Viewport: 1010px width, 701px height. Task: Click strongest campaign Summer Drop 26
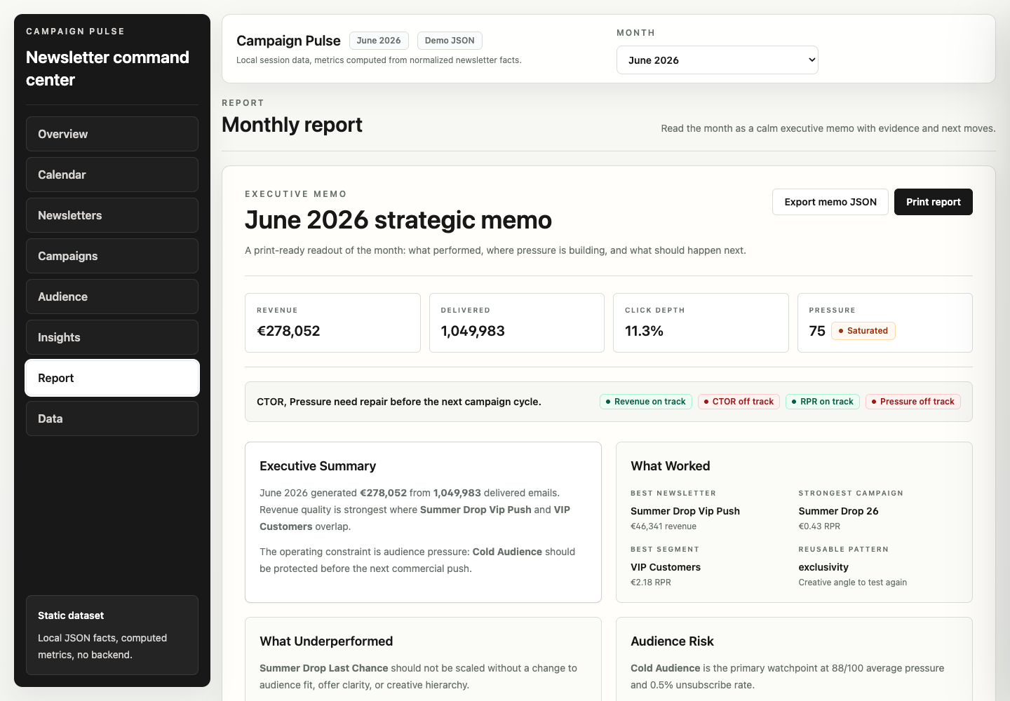click(x=838, y=511)
